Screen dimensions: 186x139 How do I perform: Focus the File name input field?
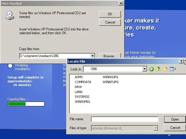[125, 119]
